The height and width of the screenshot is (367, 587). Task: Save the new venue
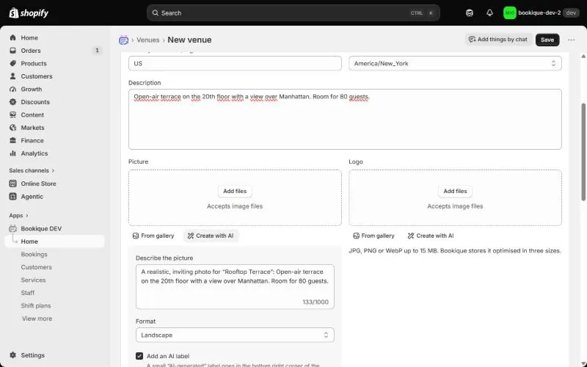tap(547, 40)
